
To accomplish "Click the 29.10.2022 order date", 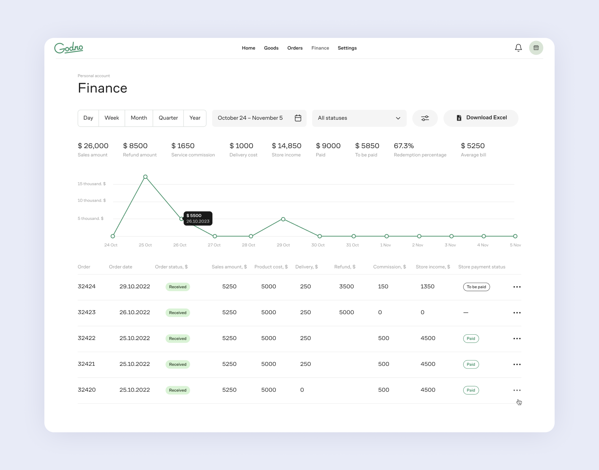I will [135, 287].
